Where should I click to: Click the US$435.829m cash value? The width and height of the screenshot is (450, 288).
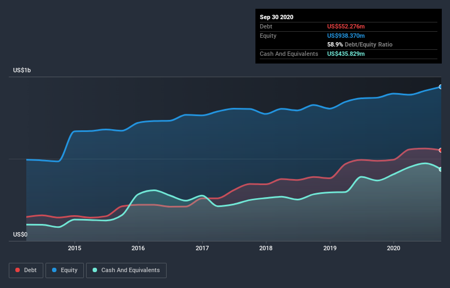pos(346,54)
